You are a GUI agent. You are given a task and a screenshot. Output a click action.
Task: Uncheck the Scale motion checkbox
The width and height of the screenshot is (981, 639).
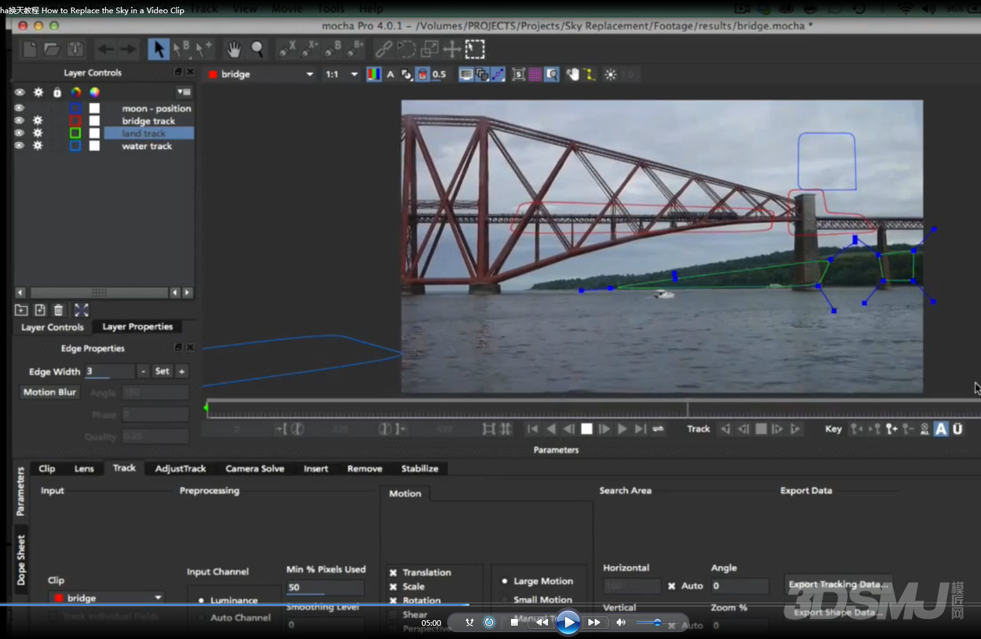[x=393, y=587]
